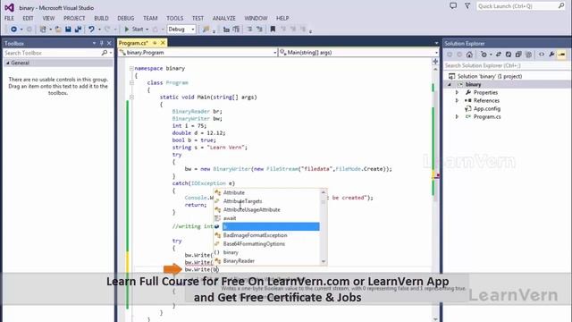Click the notifications filter funnel icon
Screen dimensions: 572x322
tap(467, 6)
